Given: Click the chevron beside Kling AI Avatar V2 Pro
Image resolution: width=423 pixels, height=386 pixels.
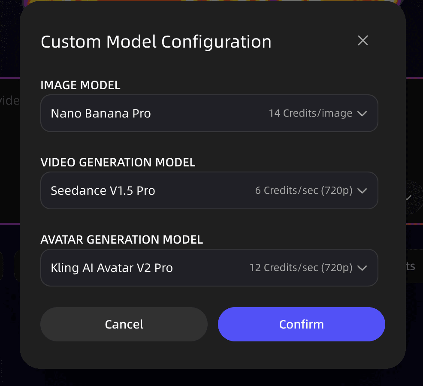Looking at the screenshot, I should tap(362, 268).
